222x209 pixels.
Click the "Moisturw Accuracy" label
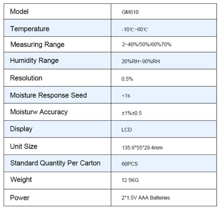39,112
